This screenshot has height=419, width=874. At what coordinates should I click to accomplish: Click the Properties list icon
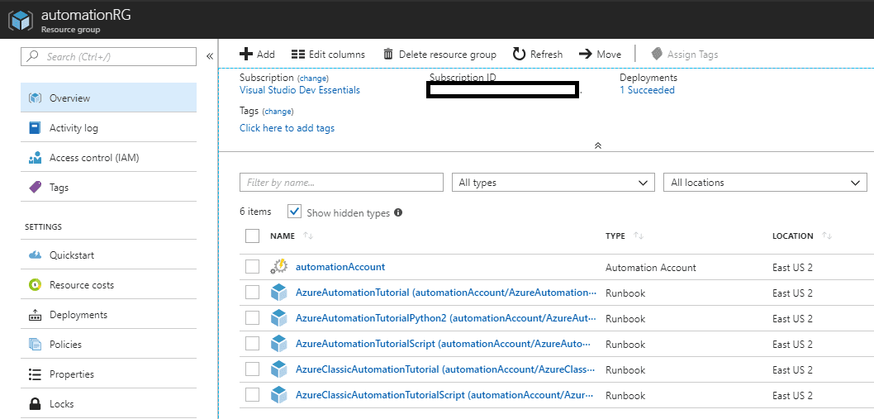36,374
